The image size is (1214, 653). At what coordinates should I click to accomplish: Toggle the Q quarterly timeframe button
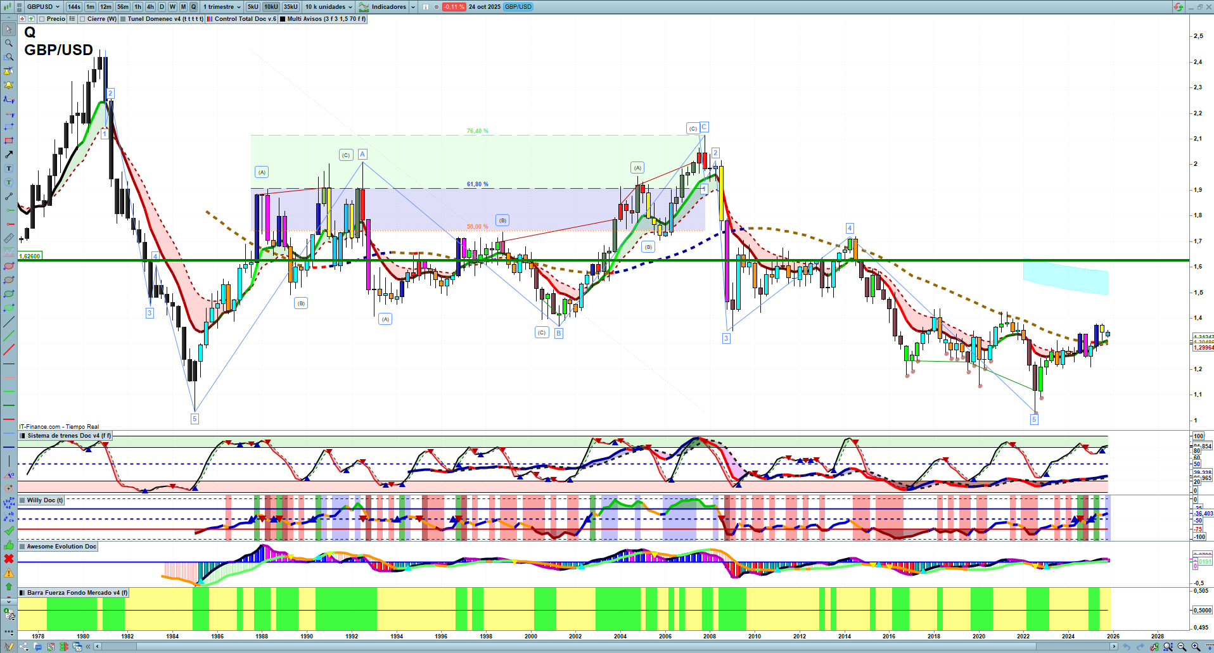193,7
